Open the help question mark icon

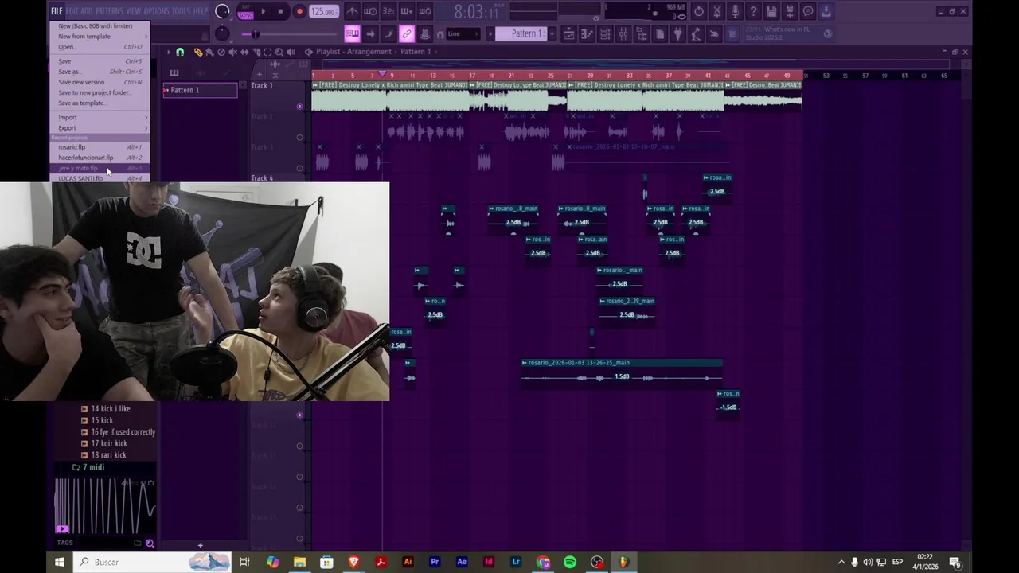pyautogui.click(x=753, y=11)
